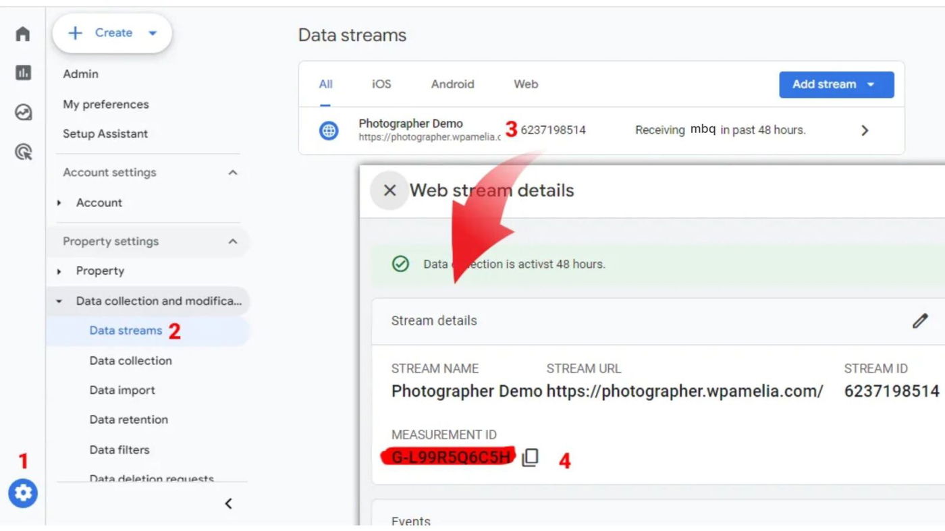Switch to the iOS tab
This screenshot has height=531, width=945.
[x=381, y=84]
